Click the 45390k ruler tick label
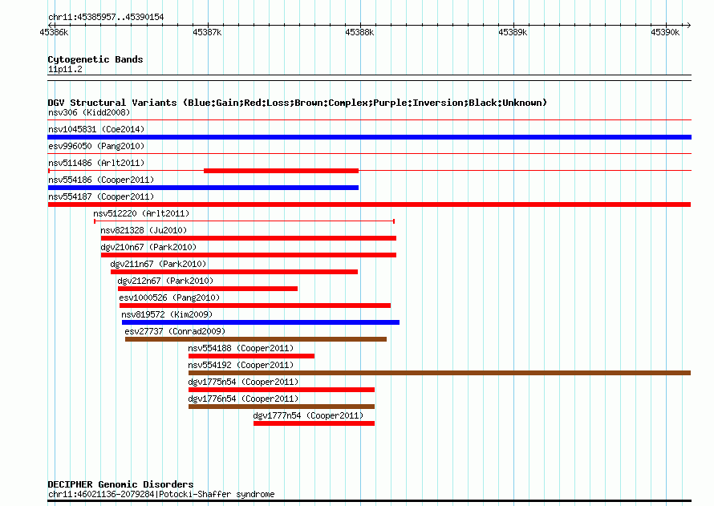 [665, 32]
